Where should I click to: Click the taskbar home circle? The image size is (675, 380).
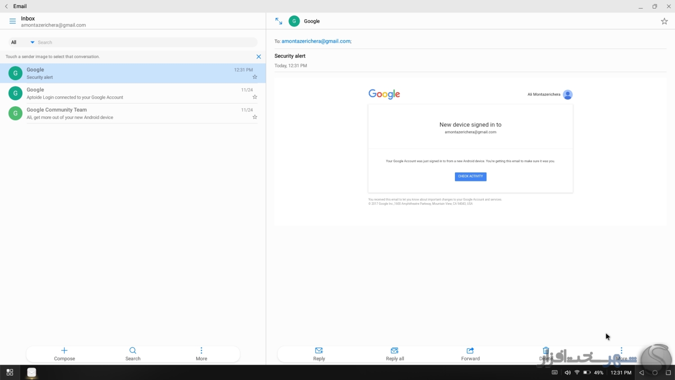click(x=655, y=372)
